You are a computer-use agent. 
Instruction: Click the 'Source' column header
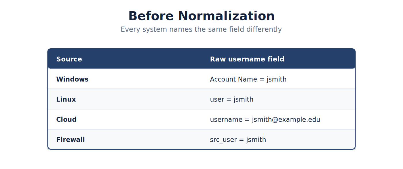[x=69, y=59]
